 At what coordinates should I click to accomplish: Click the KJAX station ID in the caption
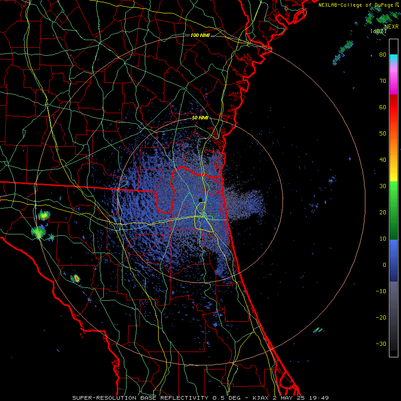pyautogui.click(x=260, y=398)
